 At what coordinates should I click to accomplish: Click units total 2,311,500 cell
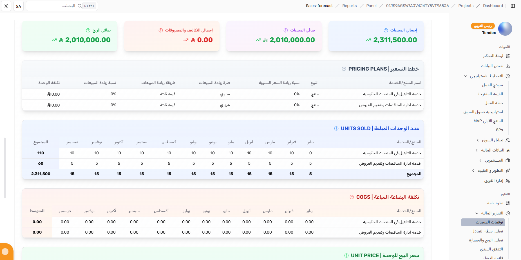tap(41, 174)
